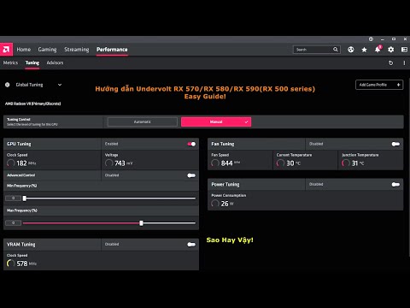Expand the Global Tuning dropdown chevron
The width and height of the screenshot is (410, 308).
tap(60, 85)
